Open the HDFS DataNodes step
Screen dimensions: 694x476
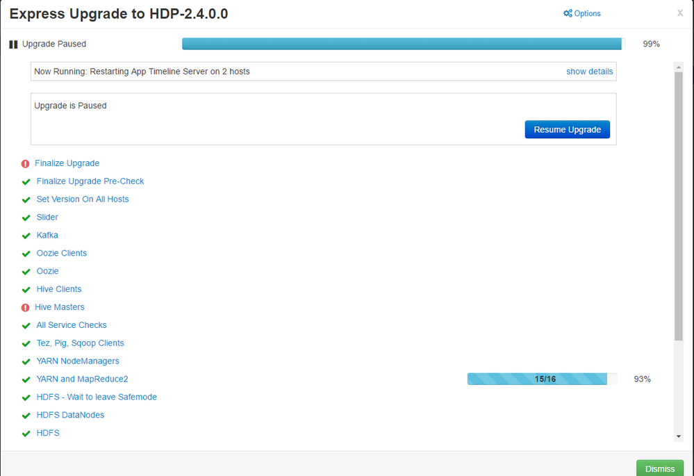[70, 415]
